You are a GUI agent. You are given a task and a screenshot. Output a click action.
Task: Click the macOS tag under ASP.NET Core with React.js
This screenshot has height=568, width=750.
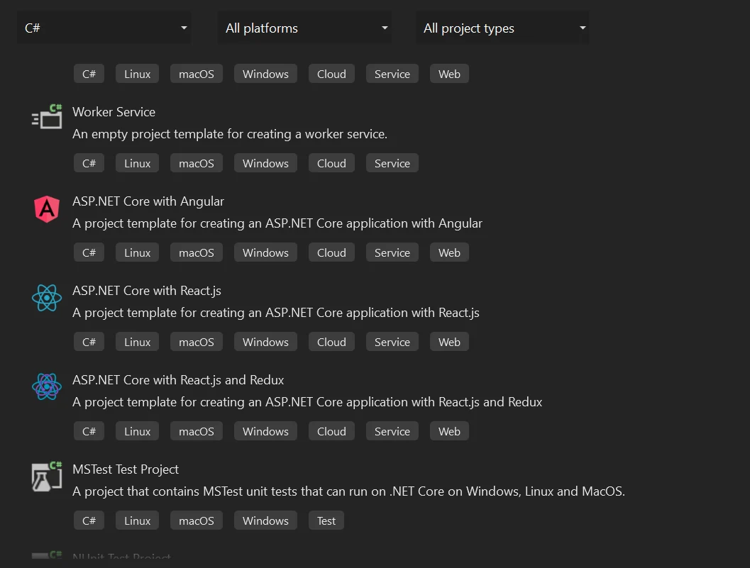[197, 342]
